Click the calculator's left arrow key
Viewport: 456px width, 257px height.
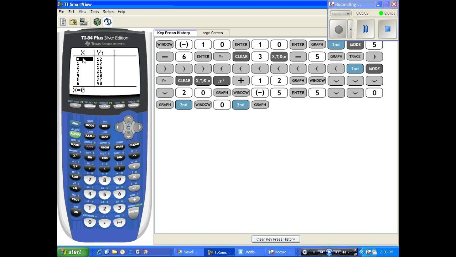119,127
